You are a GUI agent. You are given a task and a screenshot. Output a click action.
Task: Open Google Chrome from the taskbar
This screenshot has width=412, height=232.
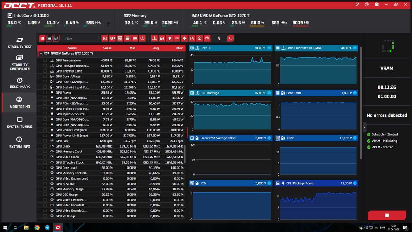click(x=37, y=227)
